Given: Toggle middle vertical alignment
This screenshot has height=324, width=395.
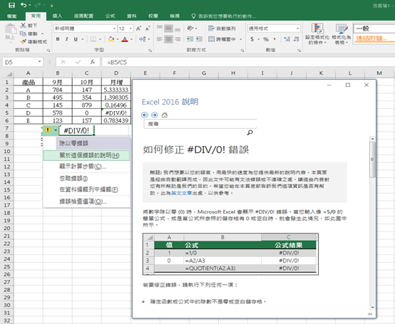Looking at the screenshot, I should coord(168,28).
